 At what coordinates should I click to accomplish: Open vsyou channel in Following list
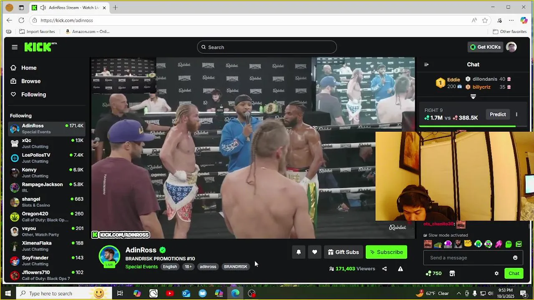tap(47, 231)
